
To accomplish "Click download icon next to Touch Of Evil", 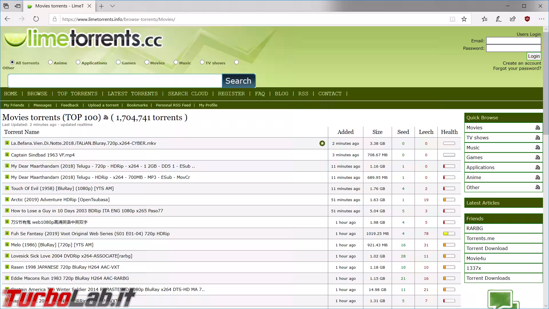I will click(x=7, y=188).
